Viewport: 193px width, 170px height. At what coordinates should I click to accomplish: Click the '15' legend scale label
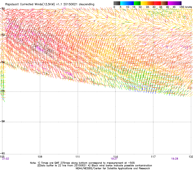134,7
